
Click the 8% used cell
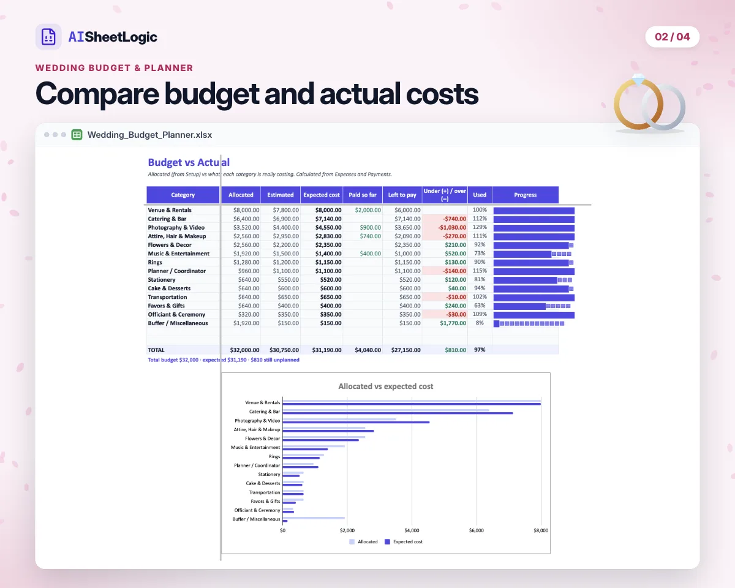click(480, 323)
